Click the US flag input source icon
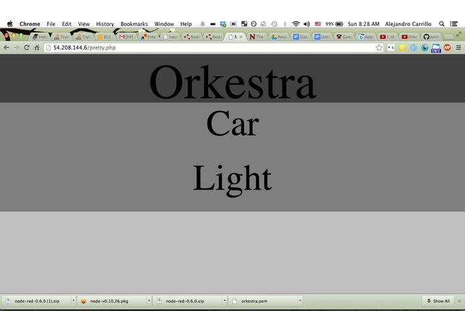This screenshot has width=465, height=331. click(x=318, y=23)
